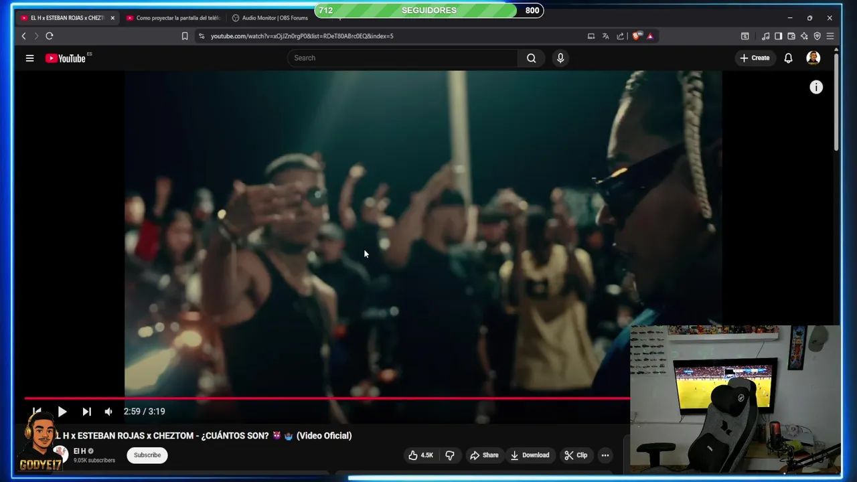857x482 pixels.
Task: Translate this page icon
Action: pyautogui.click(x=605, y=36)
